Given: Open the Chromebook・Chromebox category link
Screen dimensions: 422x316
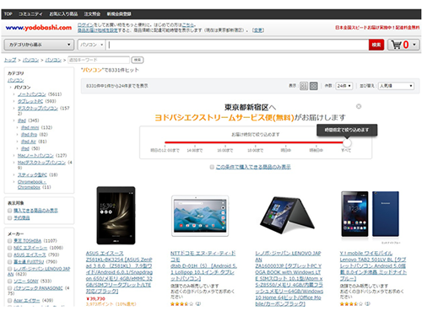Looking at the screenshot, I should click(31, 185).
